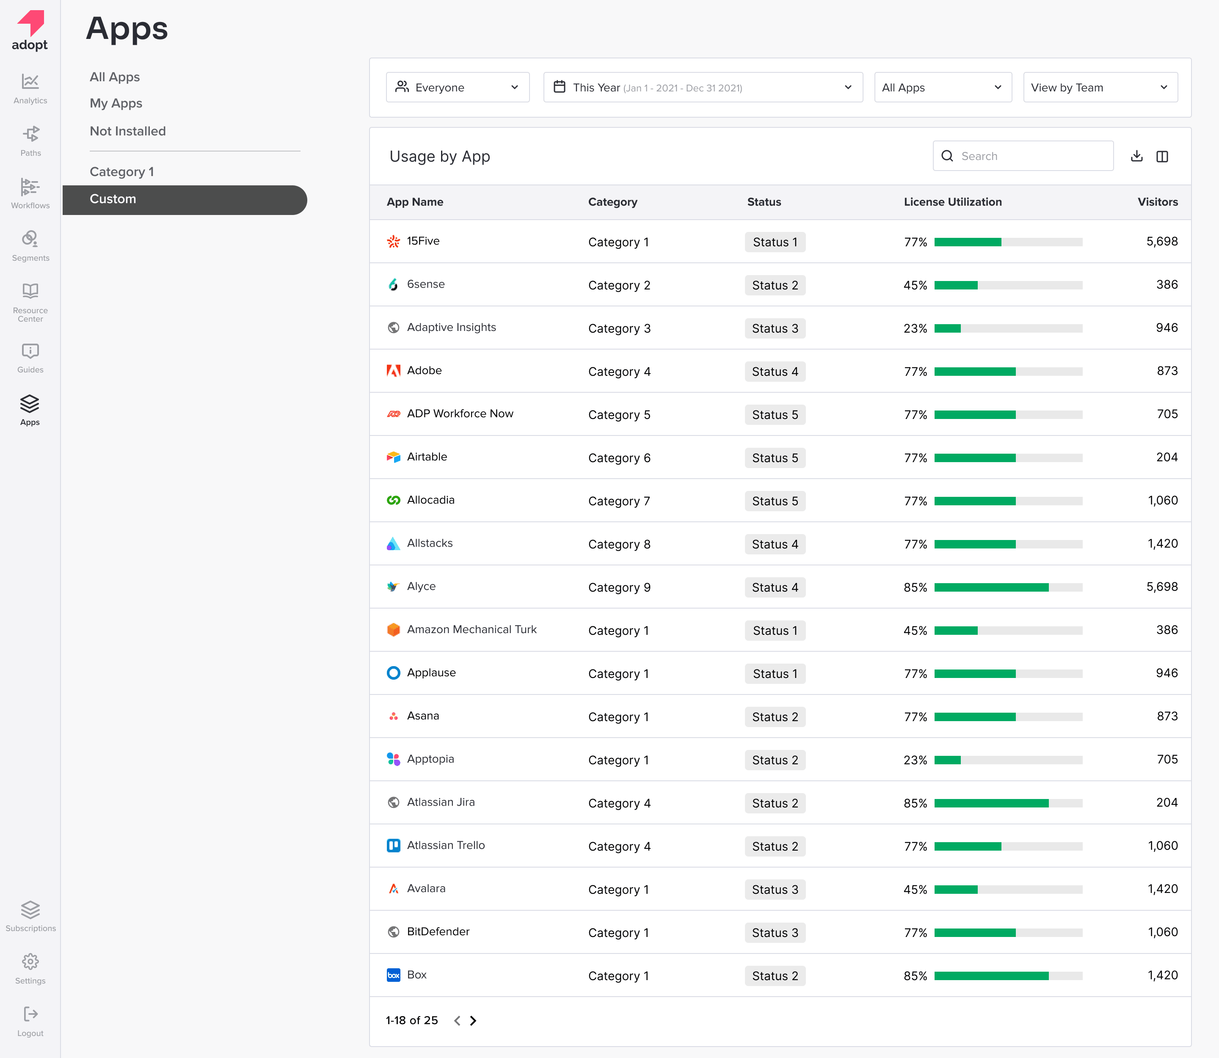The image size is (1219, 1058).
Task: Click the ADP Workforce Now logo
Action: [x=393, y=414]
